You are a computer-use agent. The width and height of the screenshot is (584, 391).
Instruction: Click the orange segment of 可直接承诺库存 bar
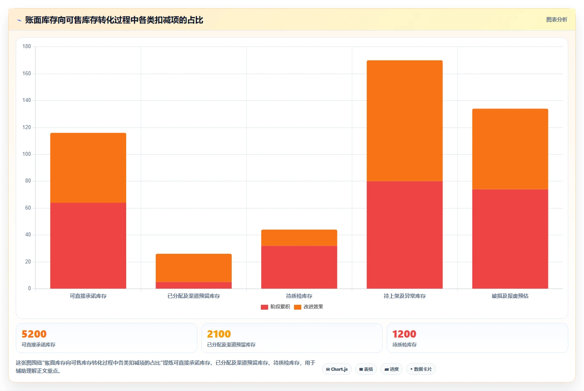point(88,168)
